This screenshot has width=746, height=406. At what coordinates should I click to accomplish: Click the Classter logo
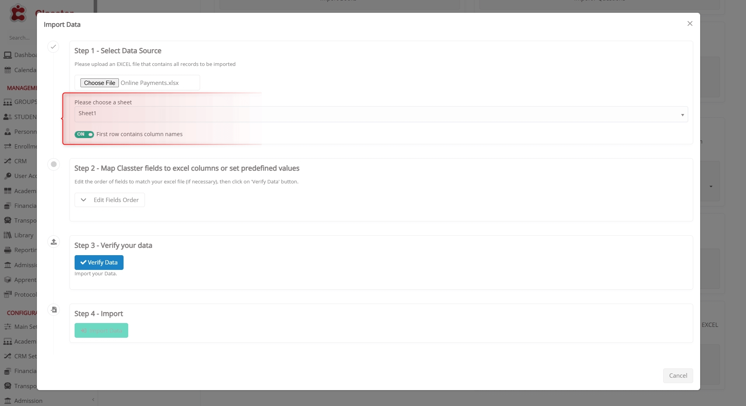(x=18, y=13)
